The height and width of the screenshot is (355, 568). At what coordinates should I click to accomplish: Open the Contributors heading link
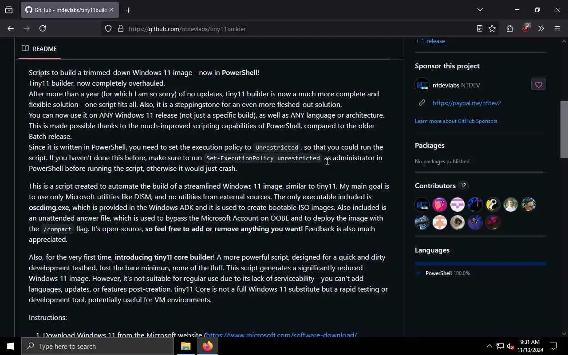(x=441, y=185)
